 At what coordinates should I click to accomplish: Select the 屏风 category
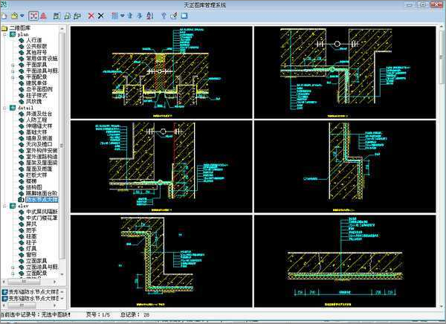[x=31, y=224]
